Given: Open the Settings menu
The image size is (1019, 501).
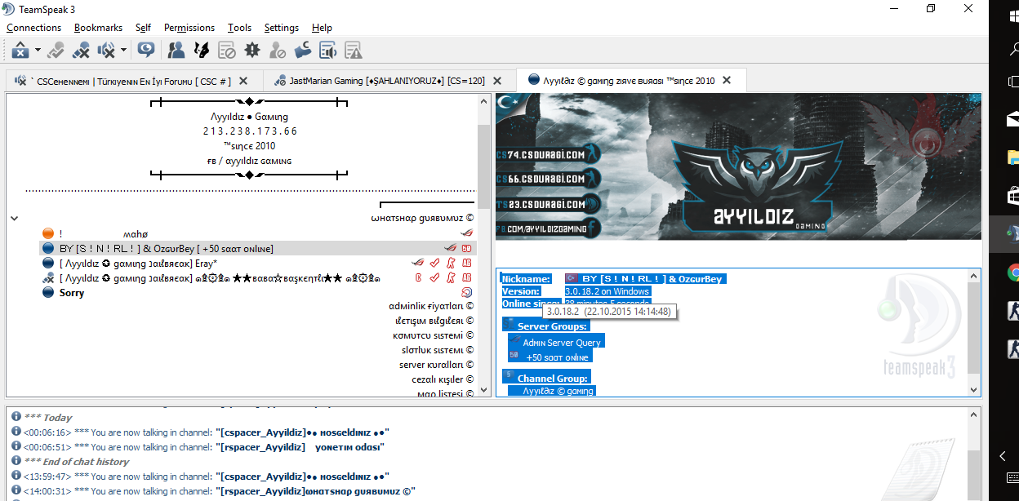Looking at the screenshot, I should (x=282, y=28).
